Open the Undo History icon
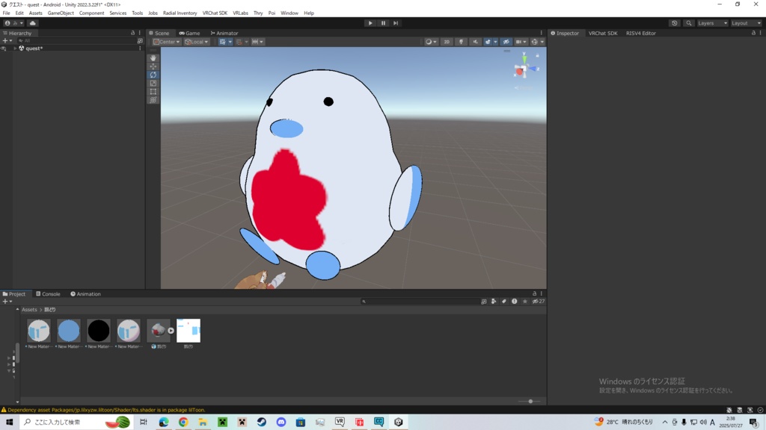The image size is (766, 430). point(675,23)
